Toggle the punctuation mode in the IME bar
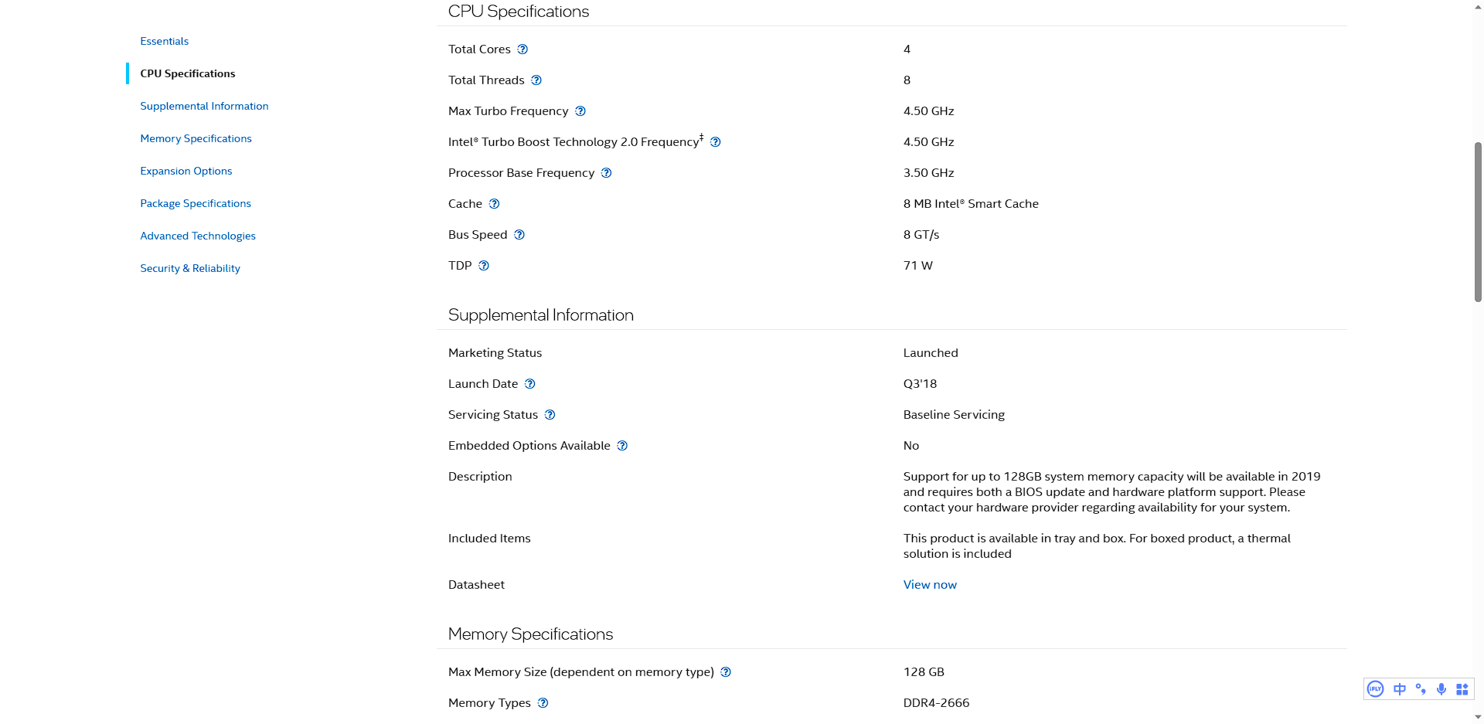The height and width of the screenshot is (724, 1484). click(x=1421, y=689)
